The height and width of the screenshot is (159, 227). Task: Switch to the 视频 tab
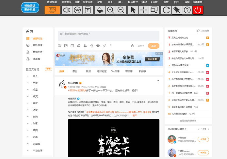[88, 71]
